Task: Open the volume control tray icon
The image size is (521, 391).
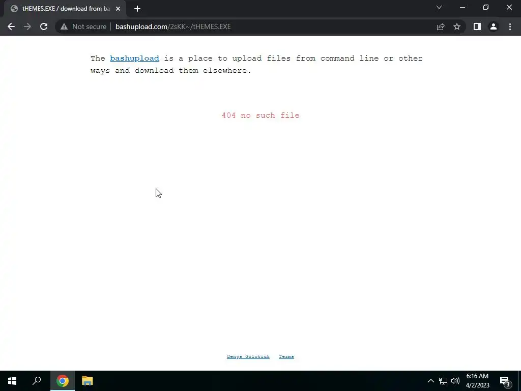Action: coord(455,381)
